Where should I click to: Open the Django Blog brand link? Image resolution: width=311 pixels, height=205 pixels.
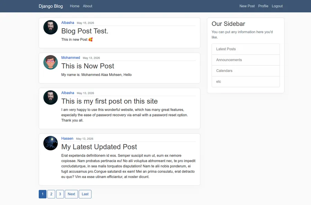[51, 6]
